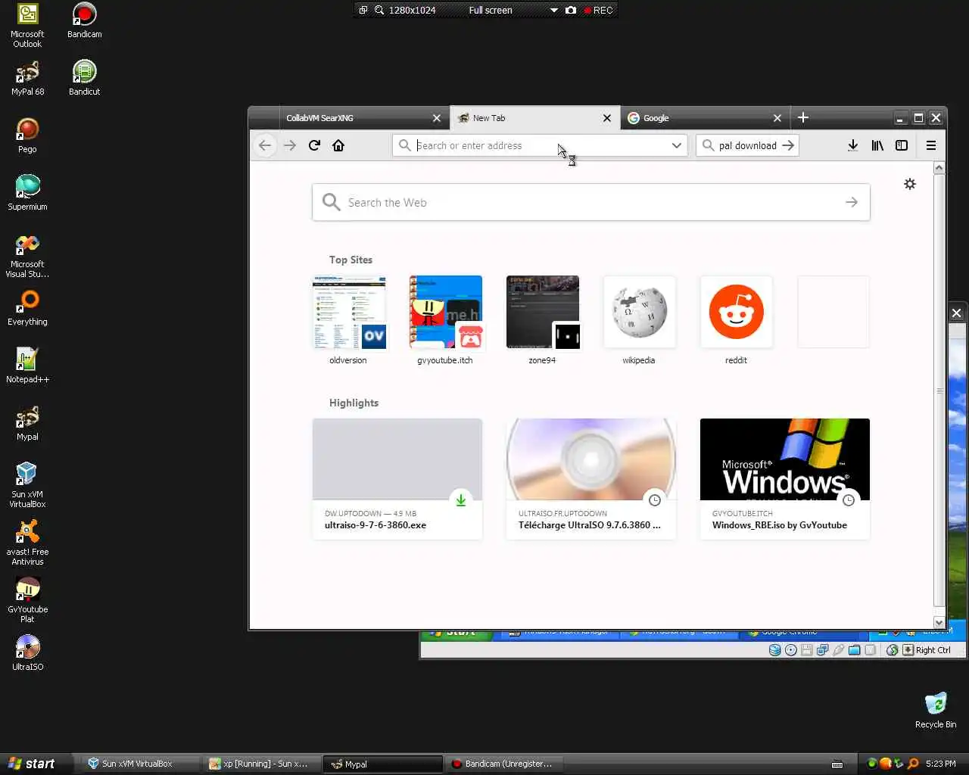Screen dimensions: 969x775
Task: Open the wikipedia top site
Action: 639,320
